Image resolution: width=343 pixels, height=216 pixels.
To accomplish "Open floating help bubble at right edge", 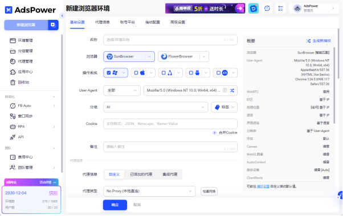I will (340, 195).
